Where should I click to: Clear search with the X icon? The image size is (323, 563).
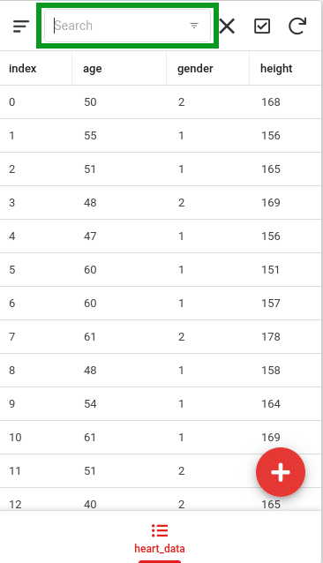[227, 26]
